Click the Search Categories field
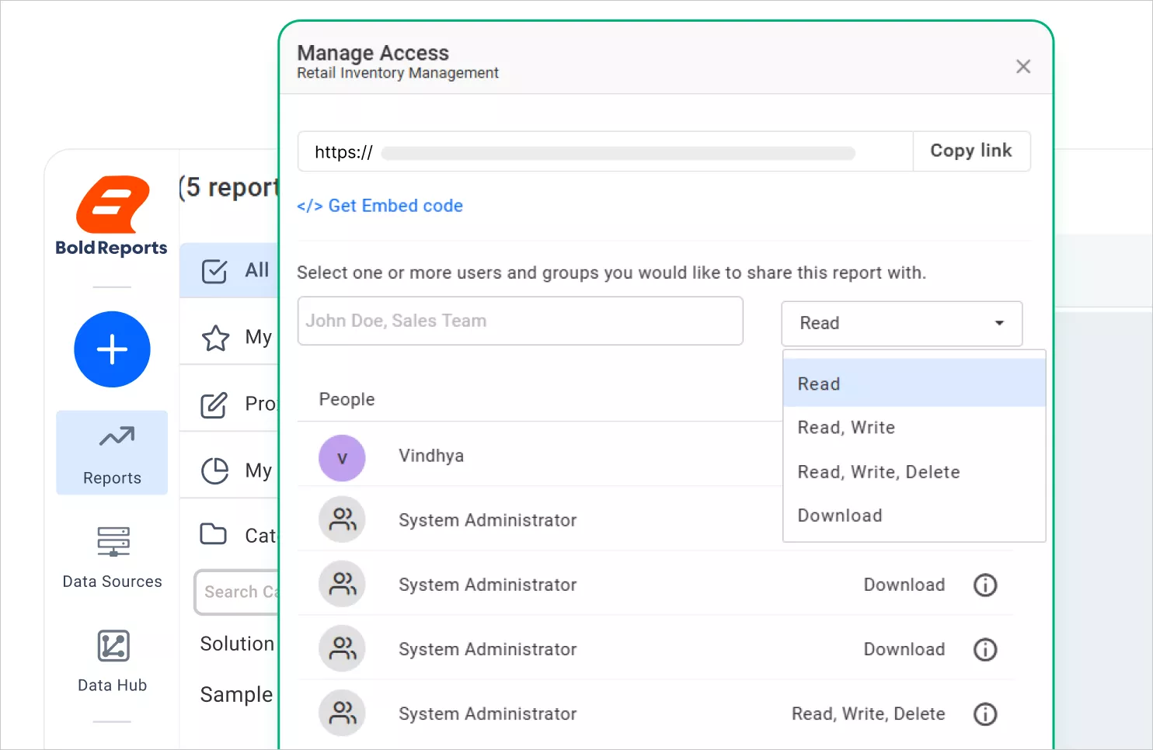This screenshot has width=1153, height=750. click(241, 592)
